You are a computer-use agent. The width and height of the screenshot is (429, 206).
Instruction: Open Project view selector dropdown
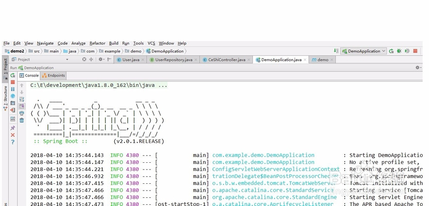67,60
